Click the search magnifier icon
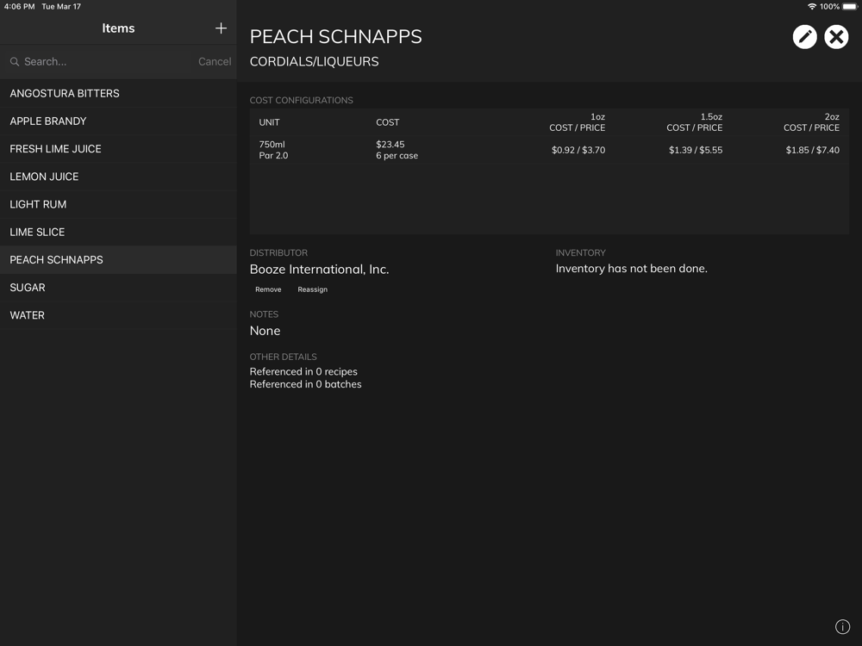Viewport: 862px width, 646px height. point(15,62)
